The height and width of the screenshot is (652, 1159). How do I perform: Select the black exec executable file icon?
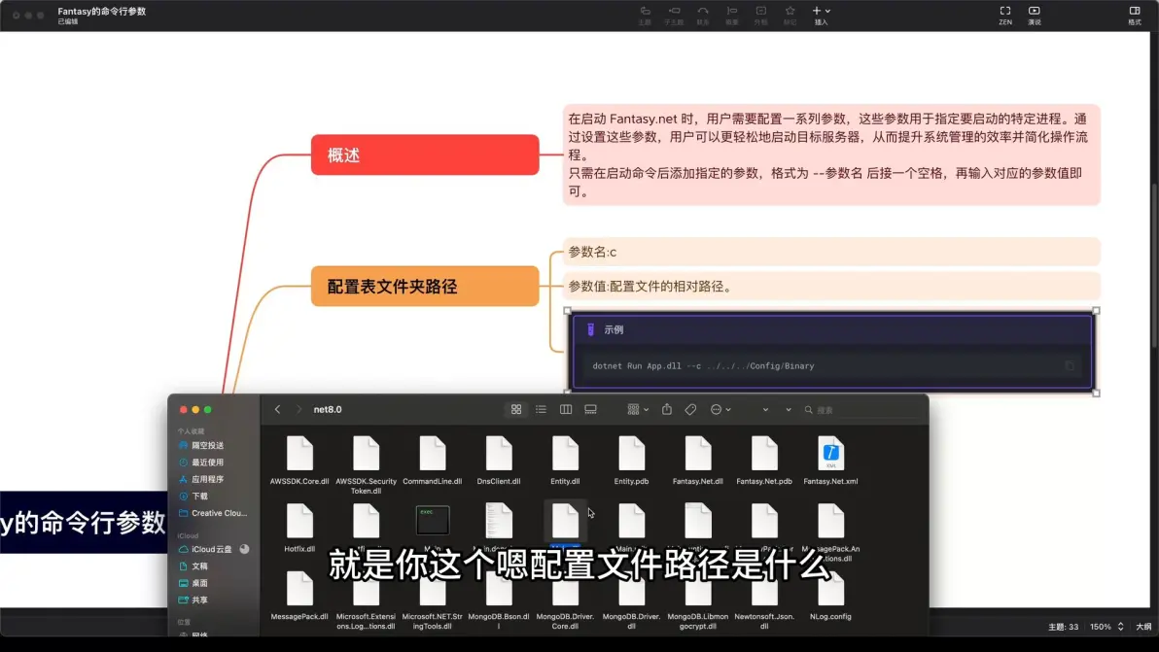pyautogui.click(x=433, y=521)
